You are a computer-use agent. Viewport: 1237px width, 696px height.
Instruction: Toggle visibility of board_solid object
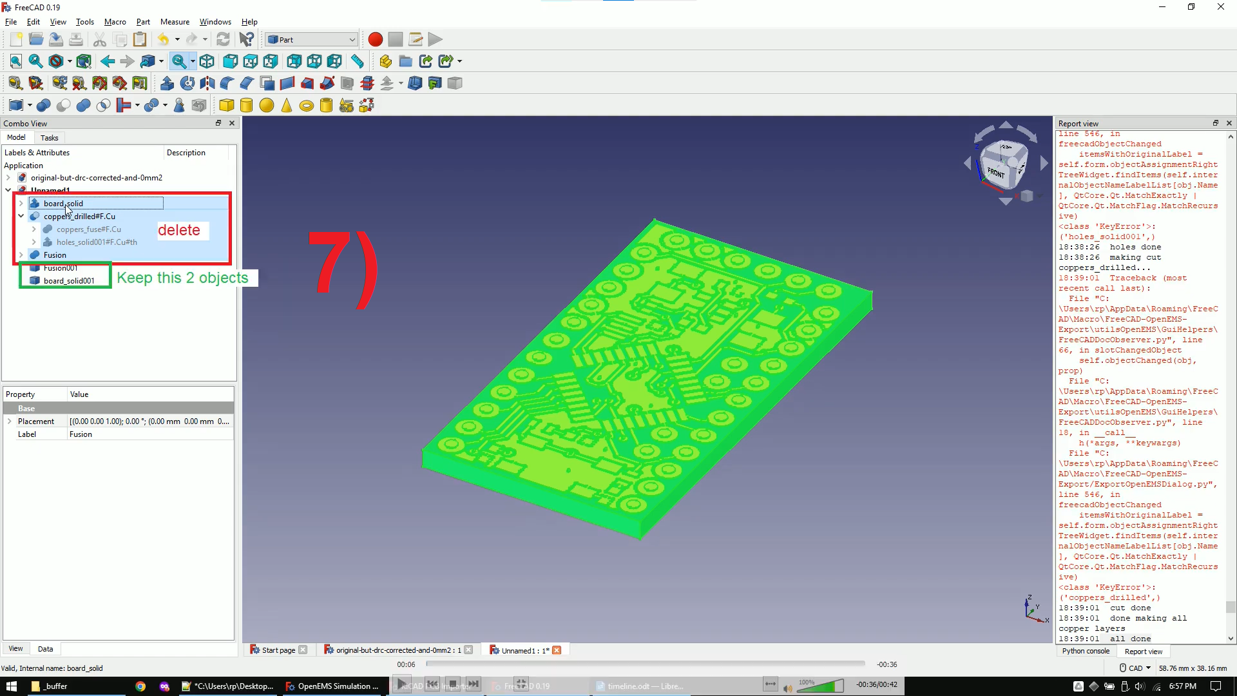tap(35, 203)
